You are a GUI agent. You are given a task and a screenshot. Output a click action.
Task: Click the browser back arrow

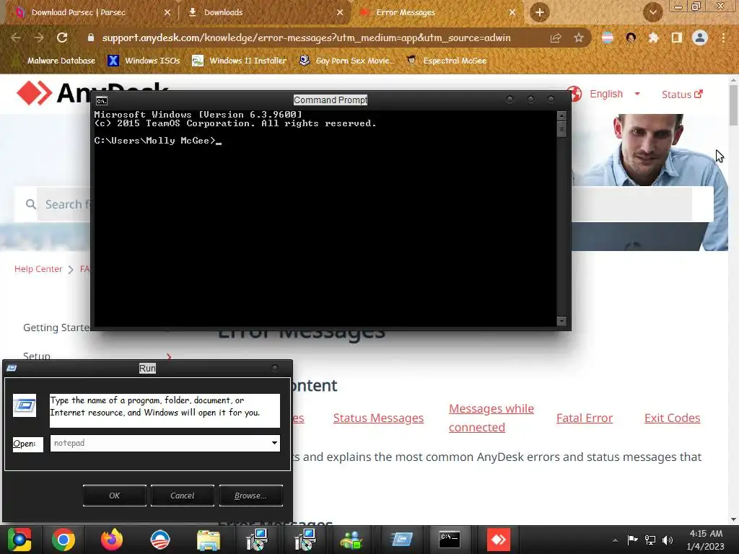[16, 38]
